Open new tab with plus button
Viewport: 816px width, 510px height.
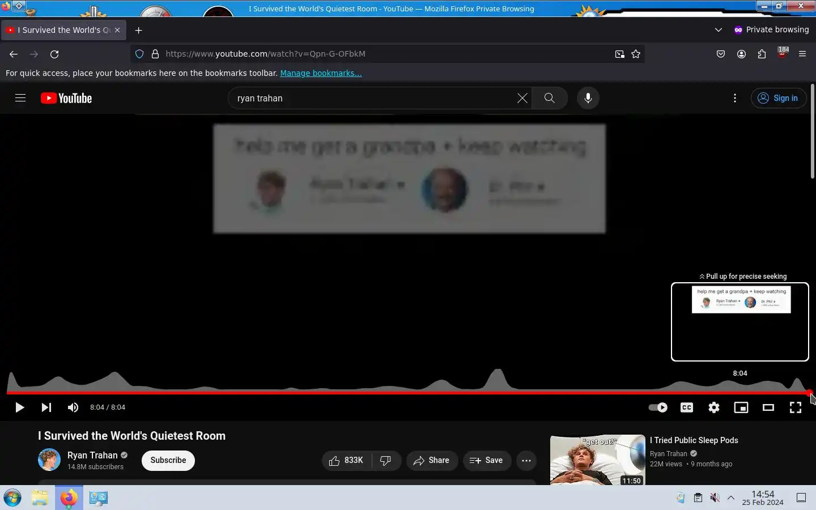tap(139, 30)
